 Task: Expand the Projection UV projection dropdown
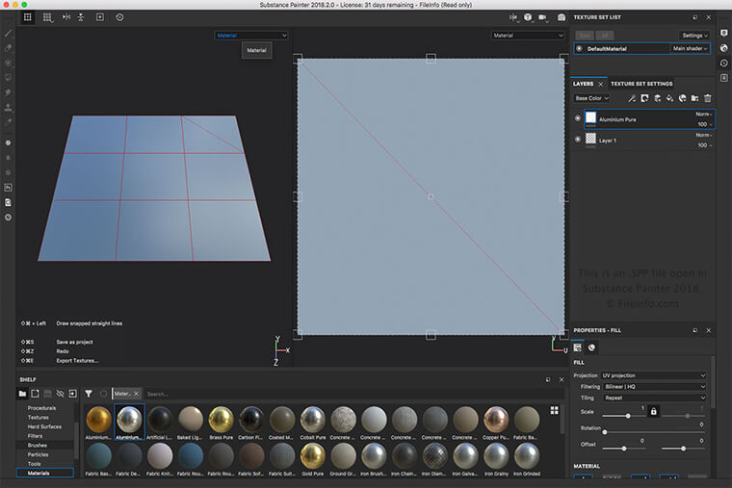click(654, 375)
